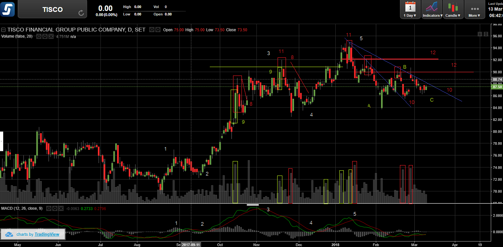Click the 2018 label on the time axis

pyautogui.click(x=336, y=244)
